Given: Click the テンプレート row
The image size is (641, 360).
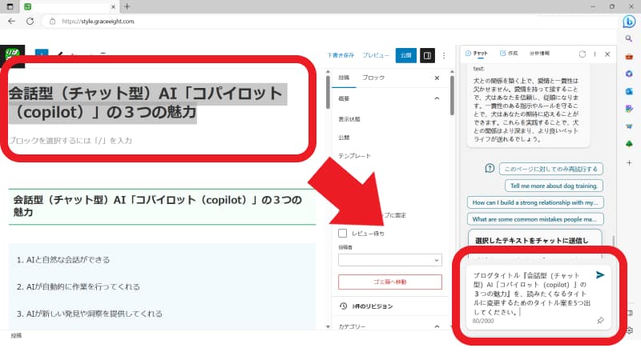Looking at the screenshot, I should (x=354, y=156).
